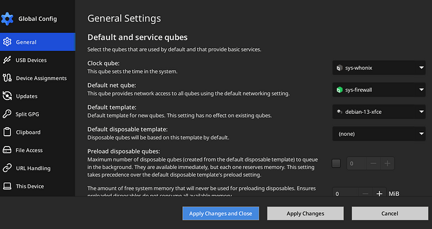Click the "Preload disposable qubes:" label

(x=124, y=151)
